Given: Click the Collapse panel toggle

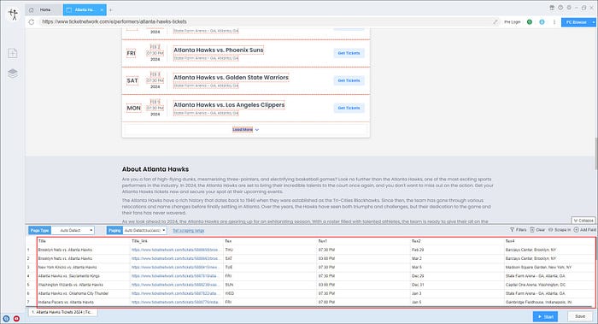Looking at the screenshot, I should point(583,221).
